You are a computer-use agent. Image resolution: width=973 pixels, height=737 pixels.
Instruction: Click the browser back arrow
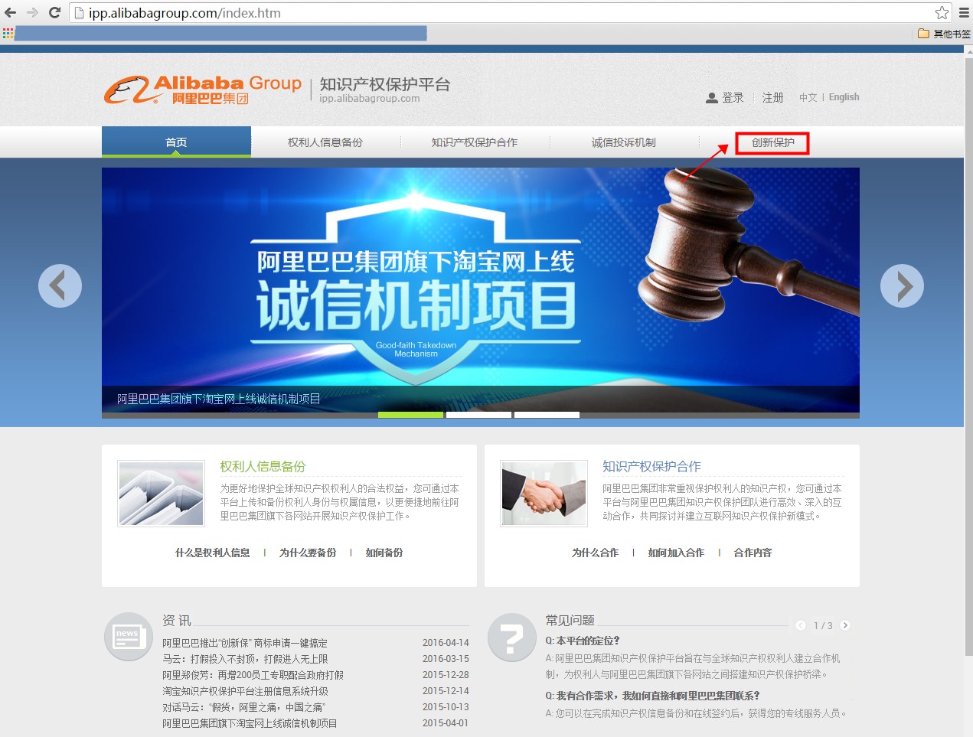tap(11, 12)
